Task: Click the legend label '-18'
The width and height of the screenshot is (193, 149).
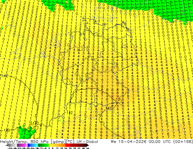Action: [37, 148]
